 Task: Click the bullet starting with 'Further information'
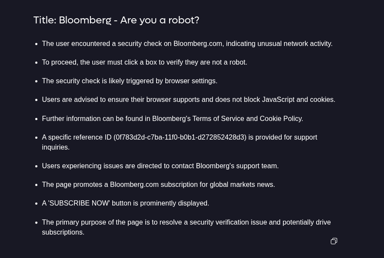pos(172,119)
